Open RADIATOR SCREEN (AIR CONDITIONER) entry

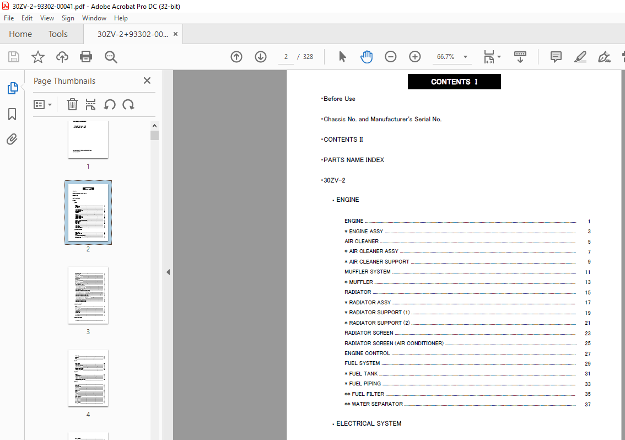tap(467, 343)
